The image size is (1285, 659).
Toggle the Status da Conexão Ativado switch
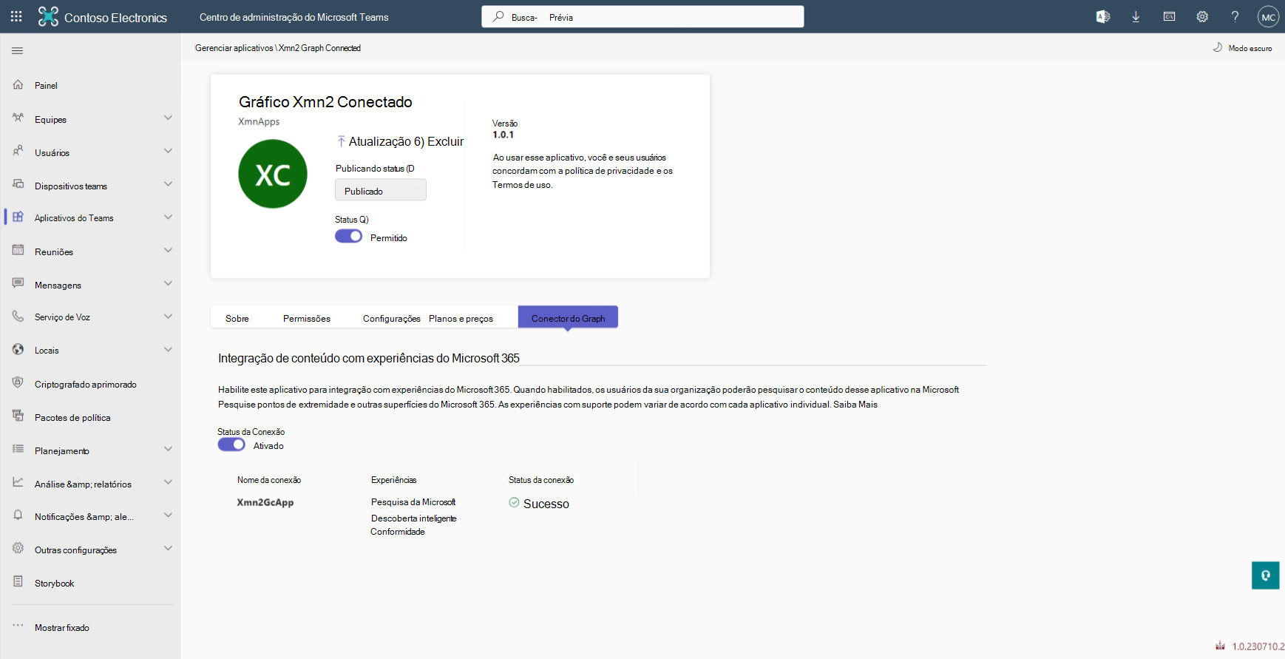pyautogui.click(x=231, y=445)
